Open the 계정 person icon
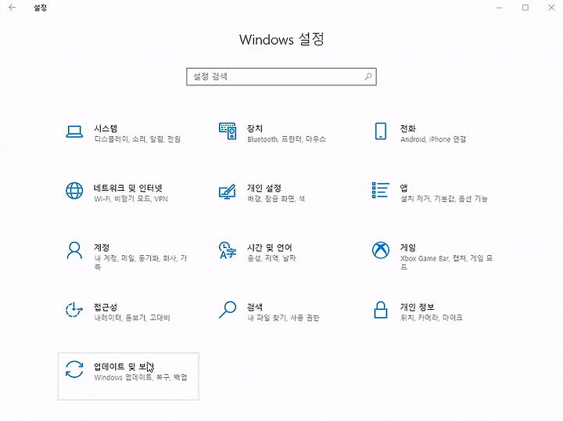The image size is (563, 421). click(x=74, y=250)
